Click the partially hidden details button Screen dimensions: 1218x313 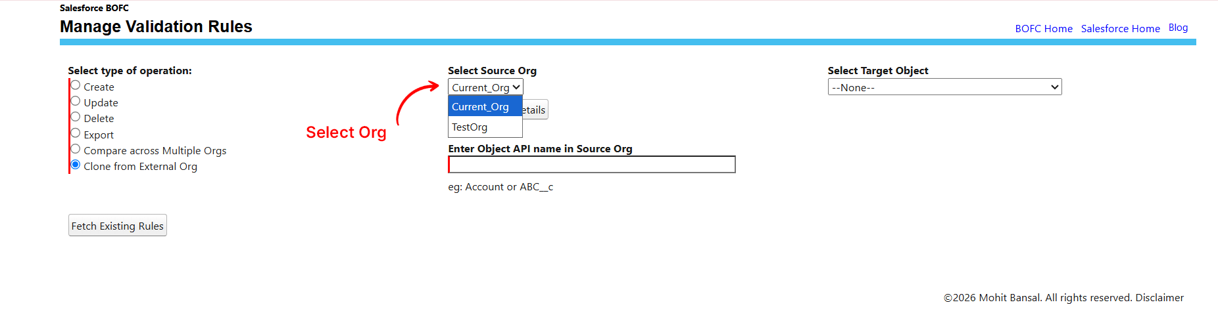(x=535, y=110)
